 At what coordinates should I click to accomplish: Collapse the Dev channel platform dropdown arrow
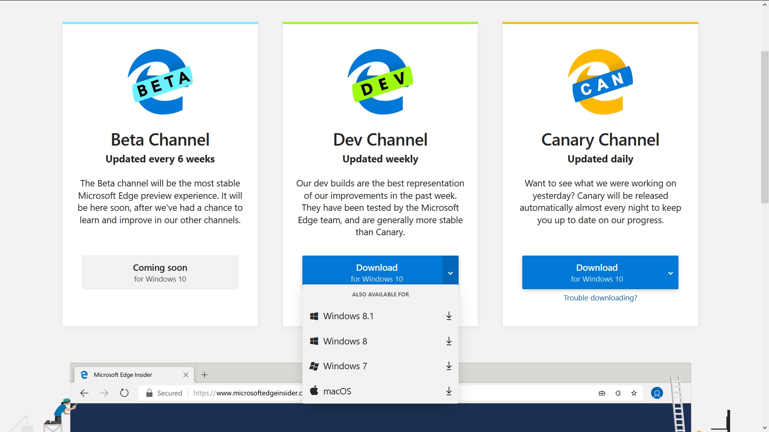click(450, 273)
